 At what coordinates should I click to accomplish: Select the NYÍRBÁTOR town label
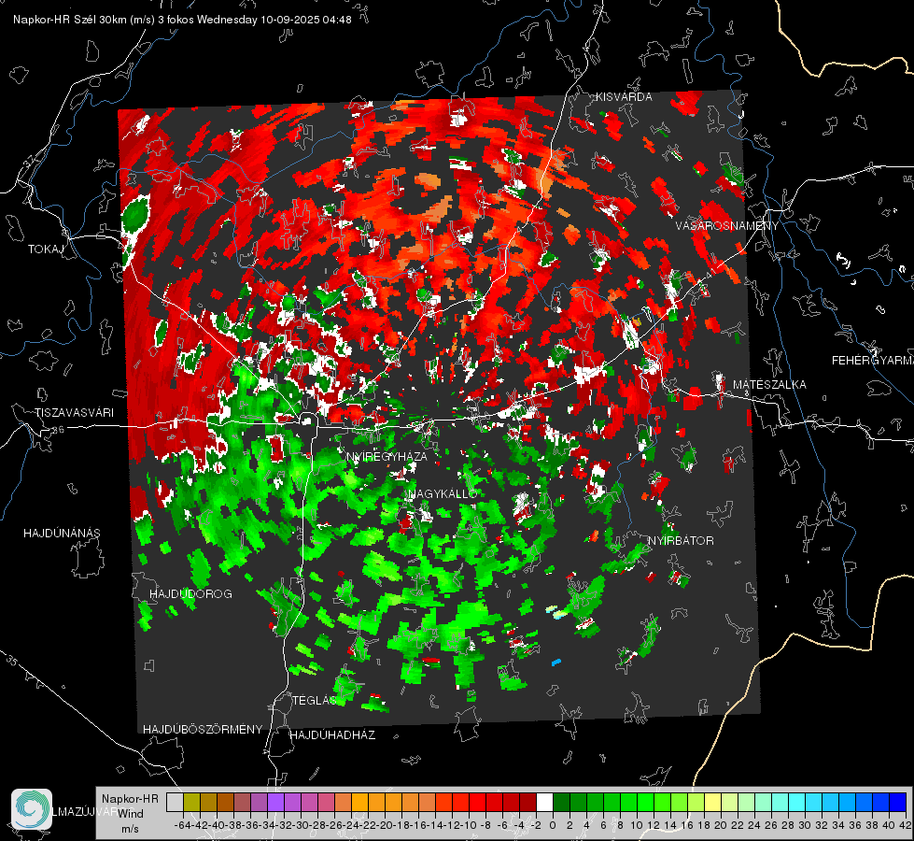(681, 540)
